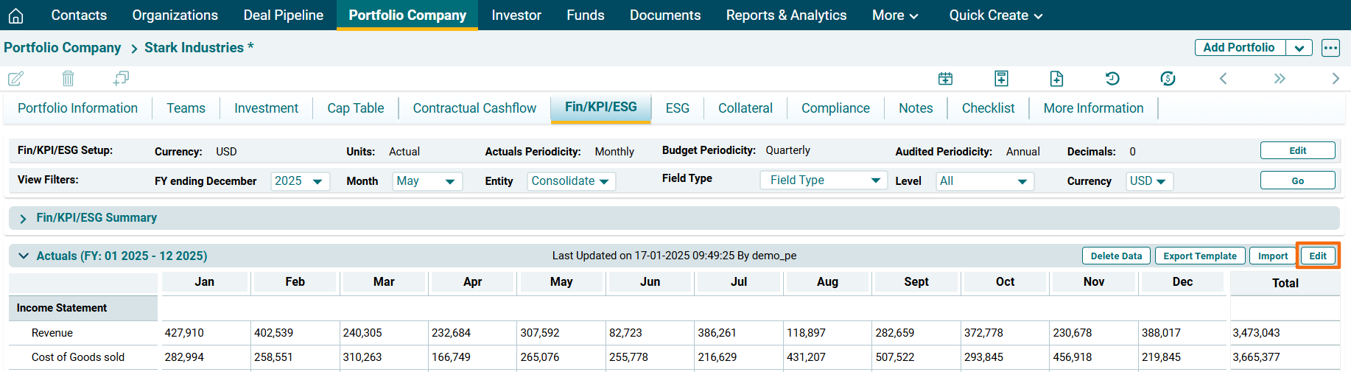1351x372 pixels.
Task: Click the trash delete icon
Action: click(68, 78)
